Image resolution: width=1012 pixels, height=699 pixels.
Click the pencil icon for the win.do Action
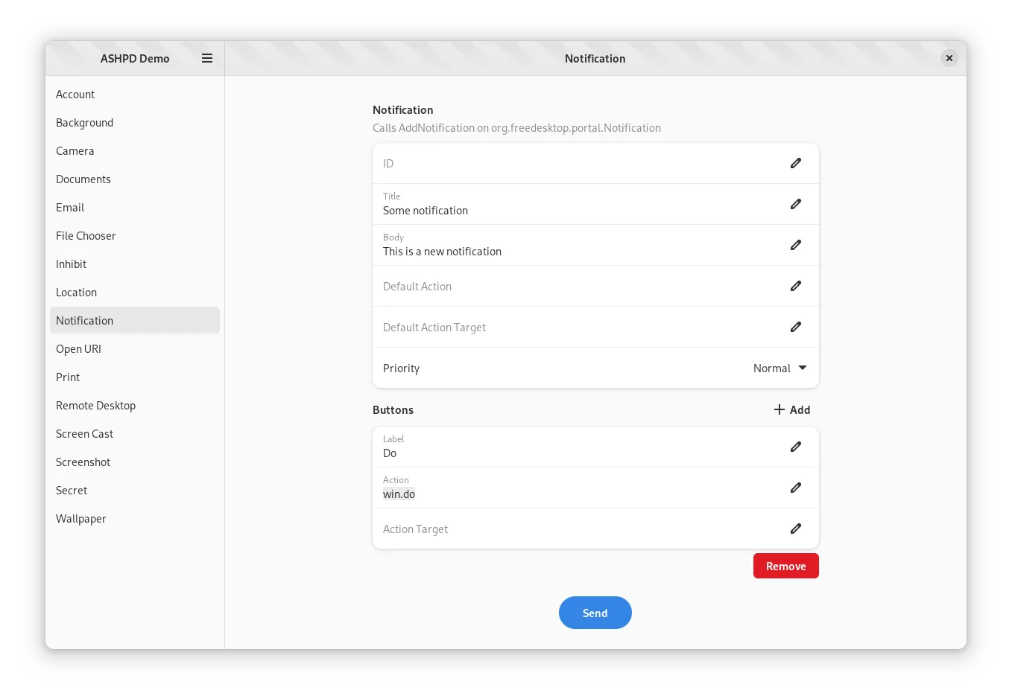(x=796, y=488)
